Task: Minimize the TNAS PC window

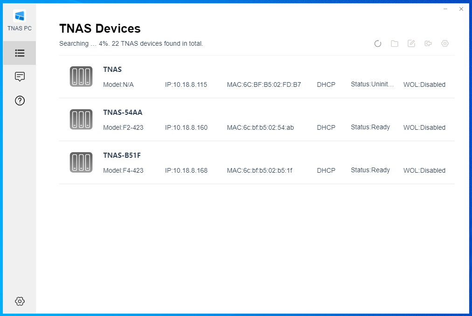Action: [x=445, y=9]
